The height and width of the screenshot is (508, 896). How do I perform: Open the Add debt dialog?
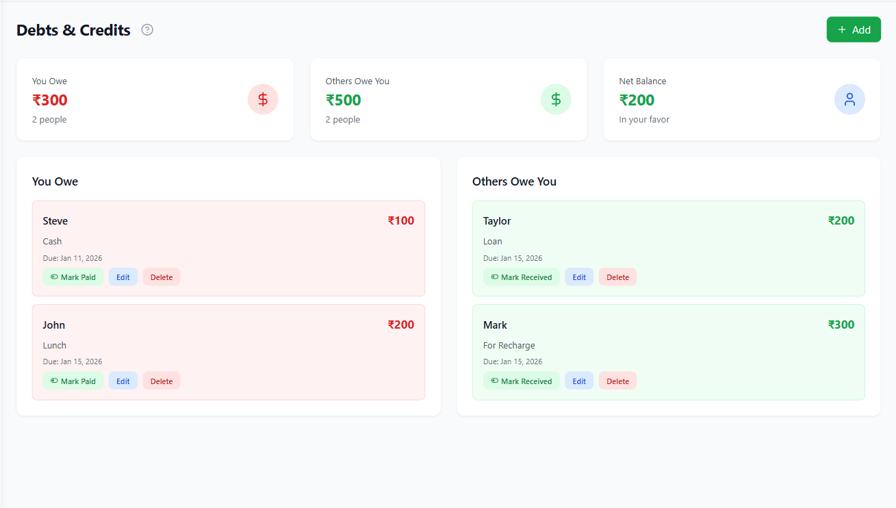point(854,29)
